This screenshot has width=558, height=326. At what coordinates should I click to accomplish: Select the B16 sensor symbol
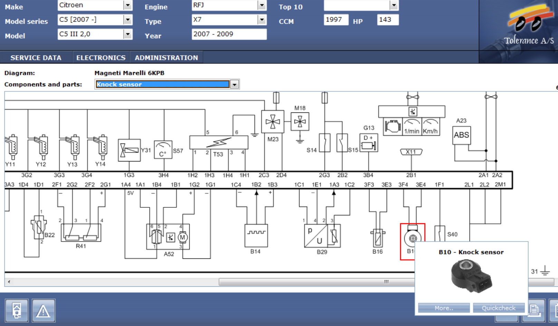tap(378, 237)
